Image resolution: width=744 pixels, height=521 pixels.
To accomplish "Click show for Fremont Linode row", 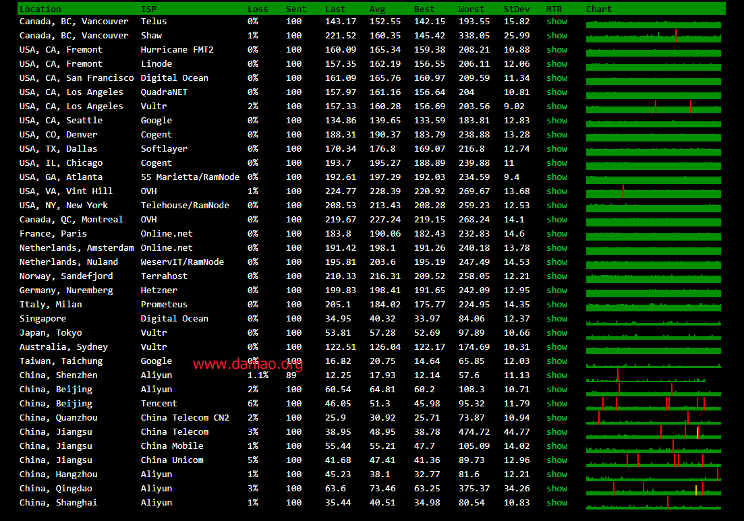I will click(556, 64).
